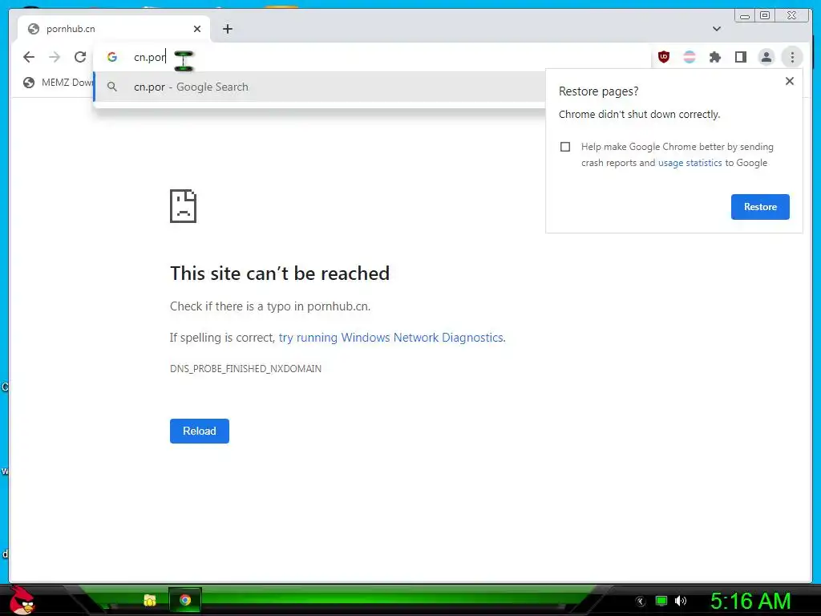Open a new tab with the plus button
The height and width of the screenshot is (616, 821).
tap(227, 29)
